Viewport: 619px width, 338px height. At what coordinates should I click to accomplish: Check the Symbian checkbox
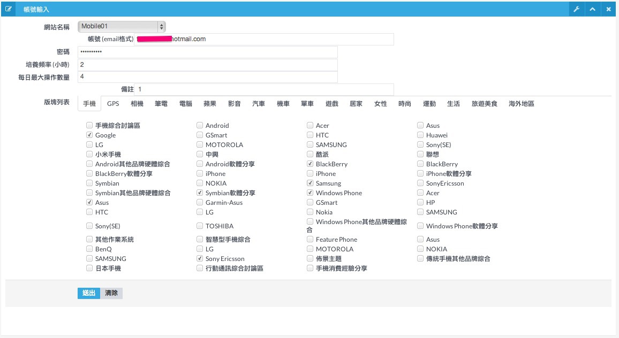point(89,183)
